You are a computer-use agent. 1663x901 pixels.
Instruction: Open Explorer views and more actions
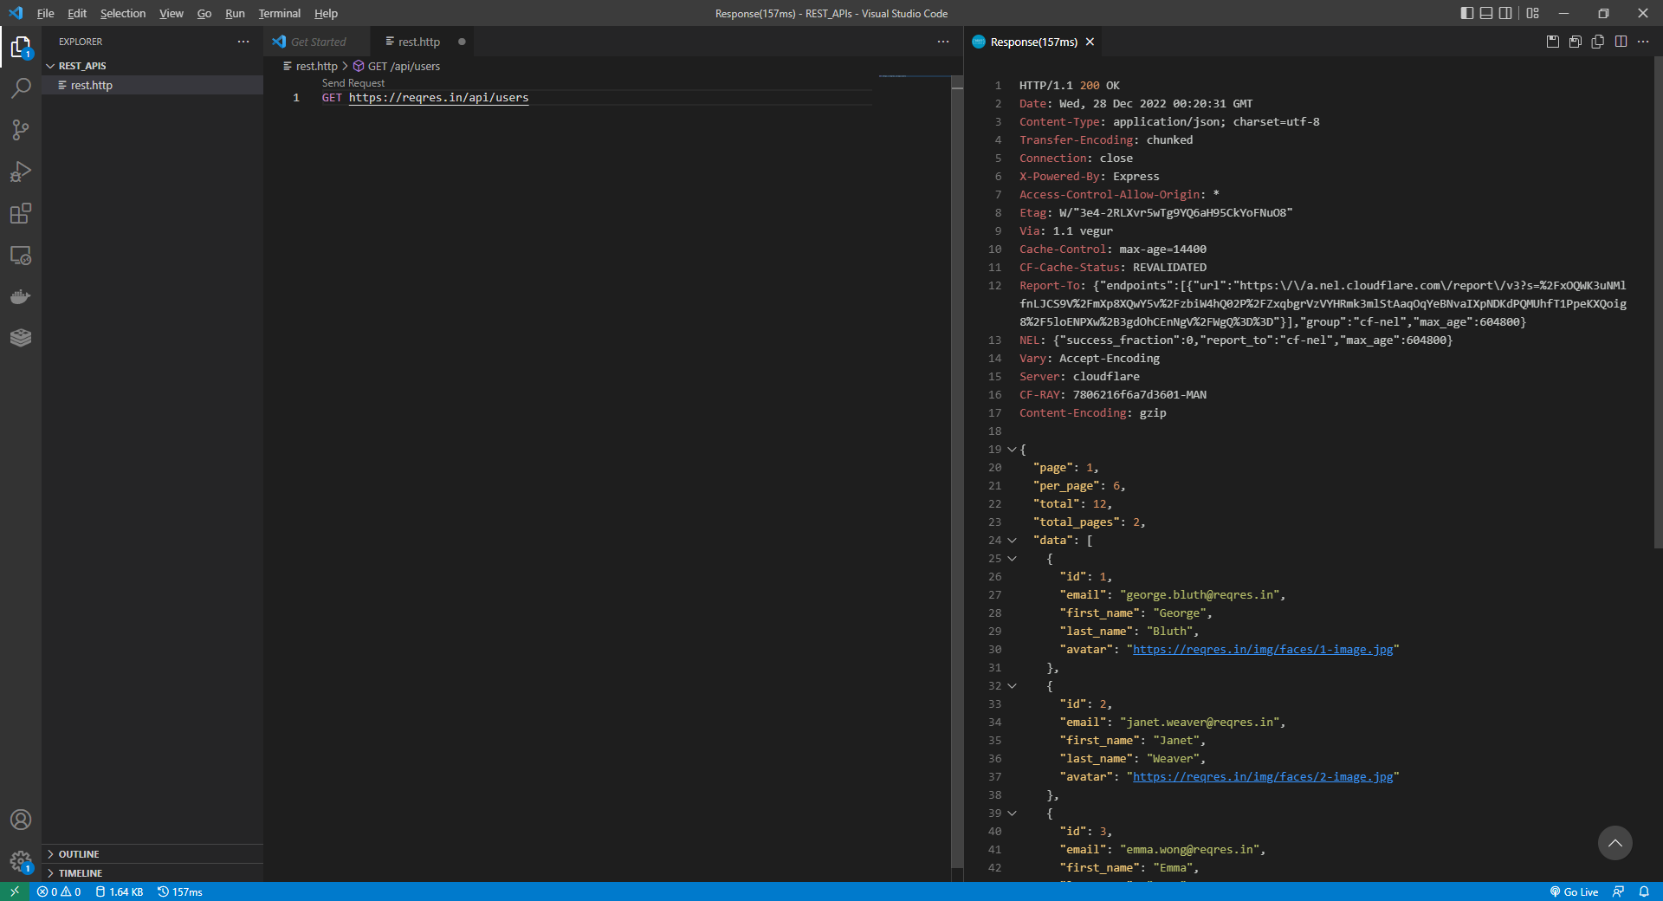(x=243, y=42)
